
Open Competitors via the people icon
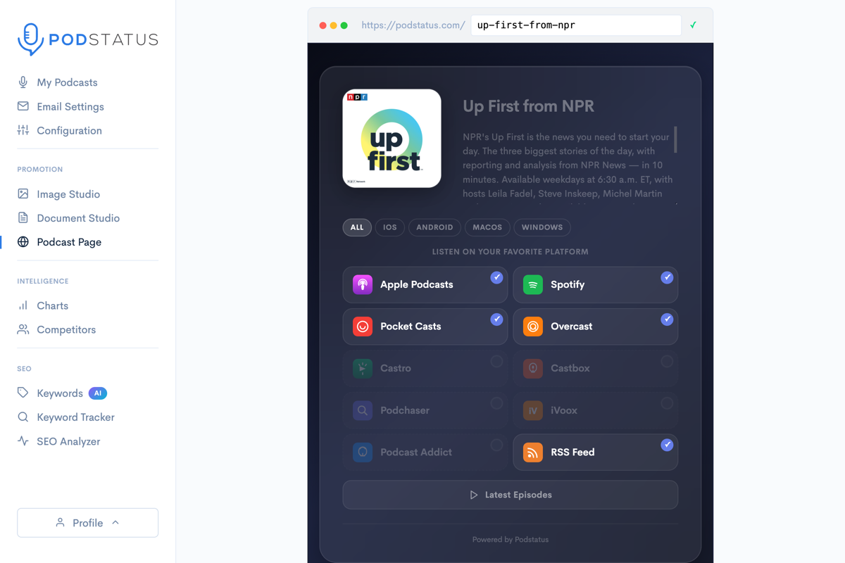coord(23,329)
